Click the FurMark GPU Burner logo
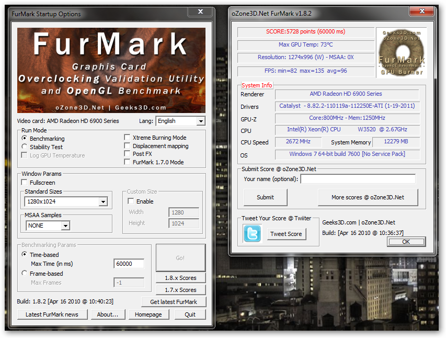This screenshot has width=446, height=338. click(402, 53)
